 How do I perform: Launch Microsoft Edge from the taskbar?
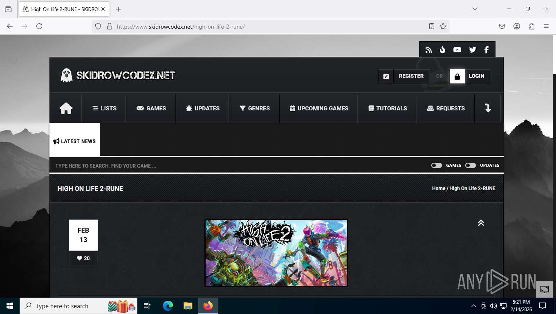click(168, 306)
